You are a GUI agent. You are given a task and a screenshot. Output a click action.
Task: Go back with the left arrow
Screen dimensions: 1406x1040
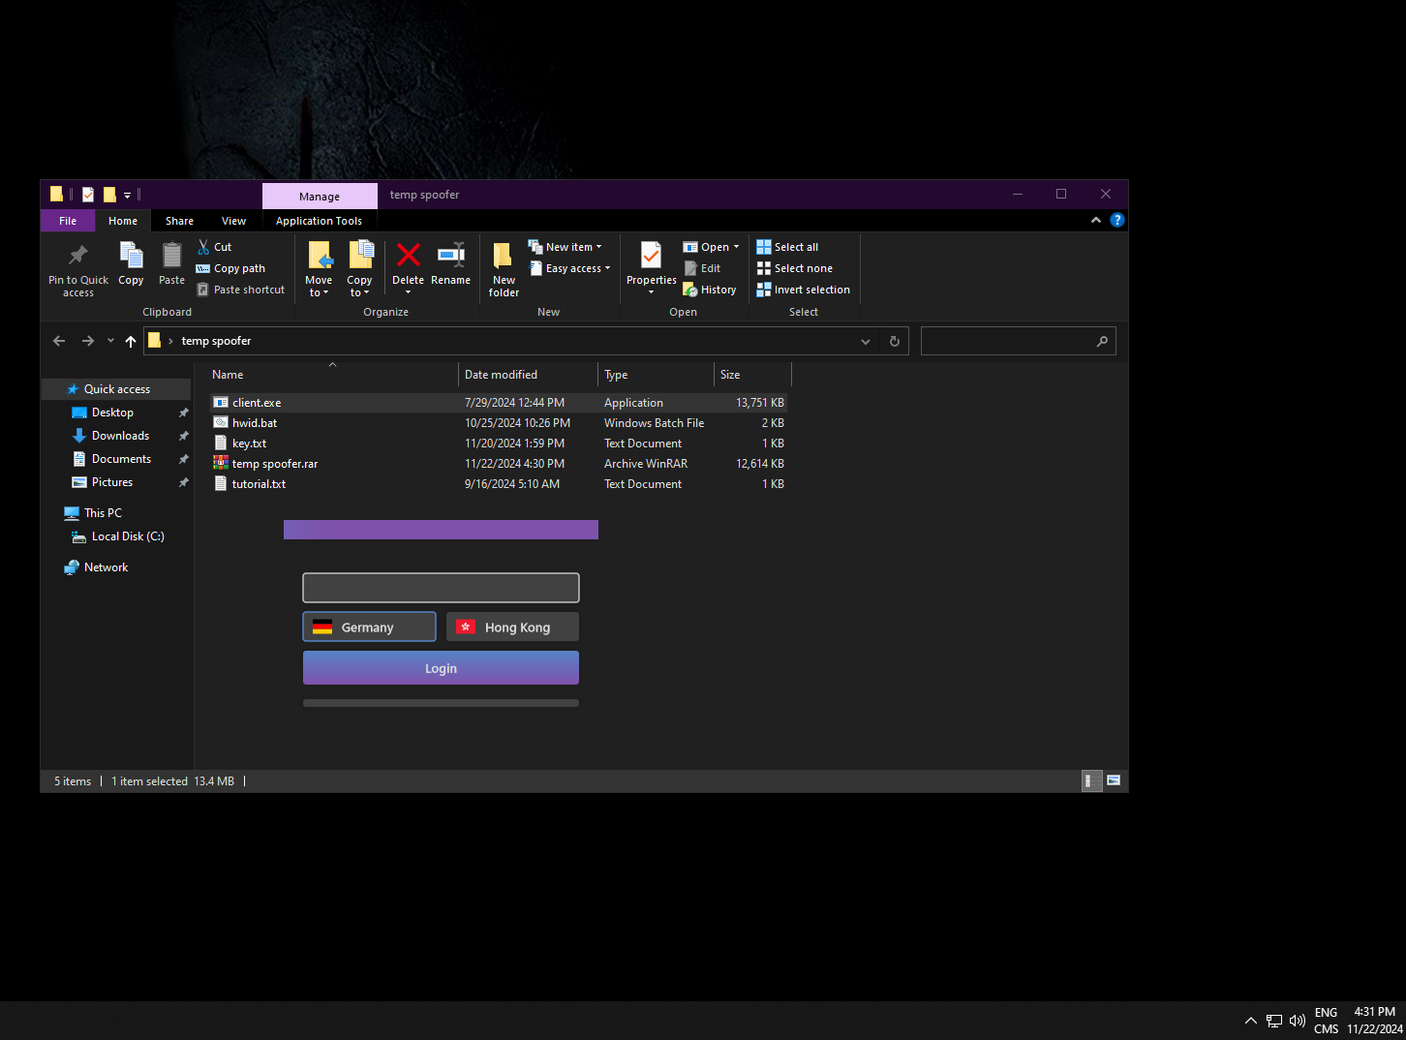coord(59,341)
